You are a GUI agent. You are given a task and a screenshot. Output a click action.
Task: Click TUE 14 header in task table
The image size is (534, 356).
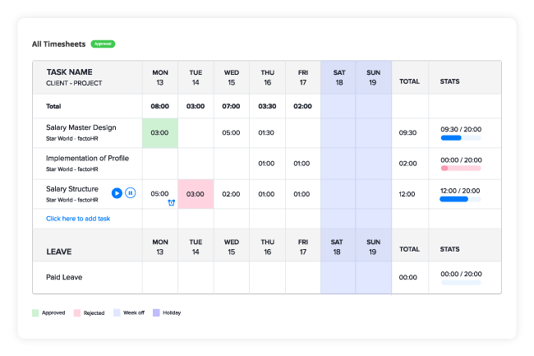(196, 77)
